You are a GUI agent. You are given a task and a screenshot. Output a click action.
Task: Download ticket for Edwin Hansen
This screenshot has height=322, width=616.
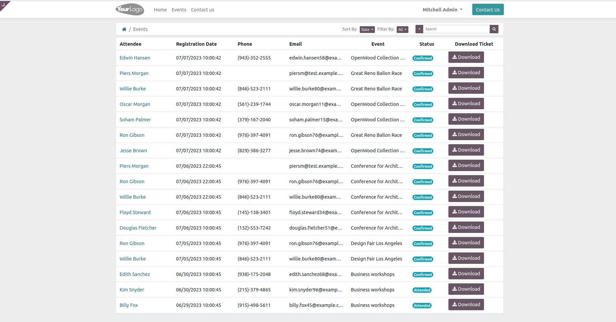pos(466,57)
